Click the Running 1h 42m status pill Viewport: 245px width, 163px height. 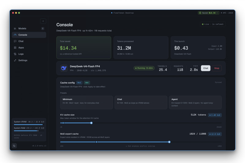[144, 68]
